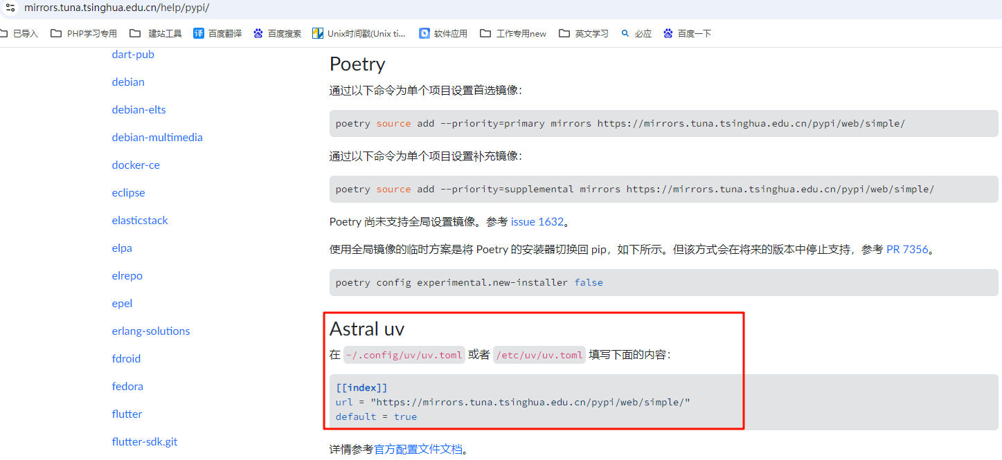This screenshot has height=460, width=1002.
Task: Open flutter sidebar link
Action: coord(127,414)
